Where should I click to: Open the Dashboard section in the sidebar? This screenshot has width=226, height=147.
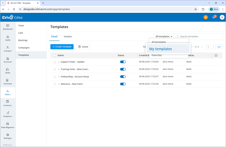[8, 27]
